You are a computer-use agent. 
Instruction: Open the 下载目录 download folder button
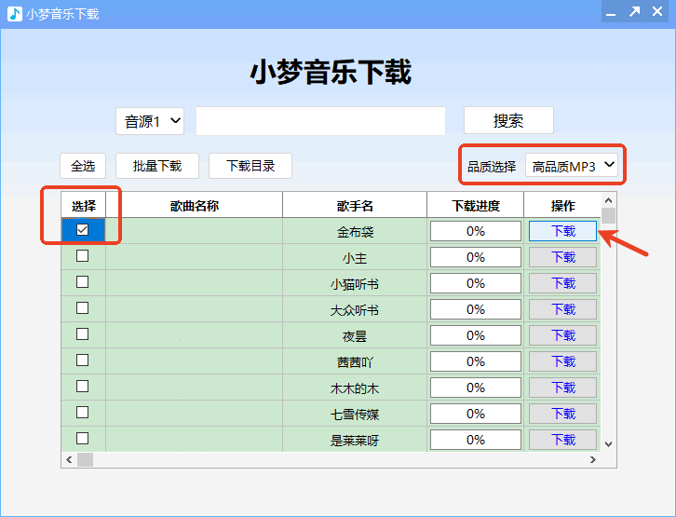(x=250, y=166)
